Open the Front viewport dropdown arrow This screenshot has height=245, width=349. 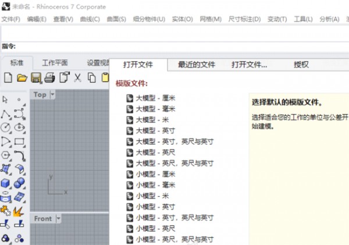[x=58, y=218]
